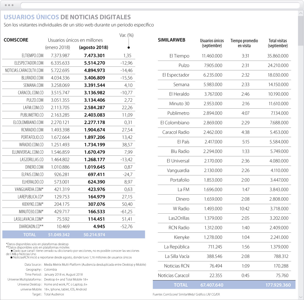
Task: Click the 'Tiempo promedio en visita' column header
Action: pyautogui.click(x=244, y=43)
